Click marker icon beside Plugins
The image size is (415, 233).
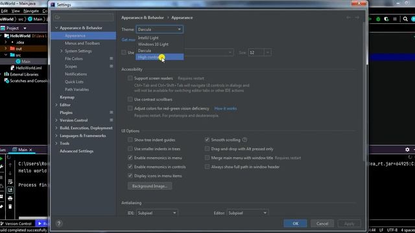coord(111,112)
